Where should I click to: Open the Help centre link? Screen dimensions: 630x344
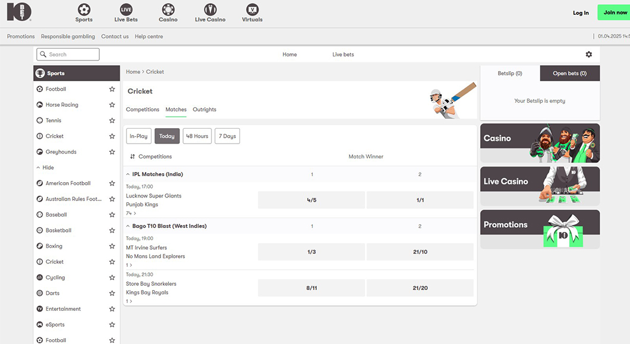coord(149,37)
